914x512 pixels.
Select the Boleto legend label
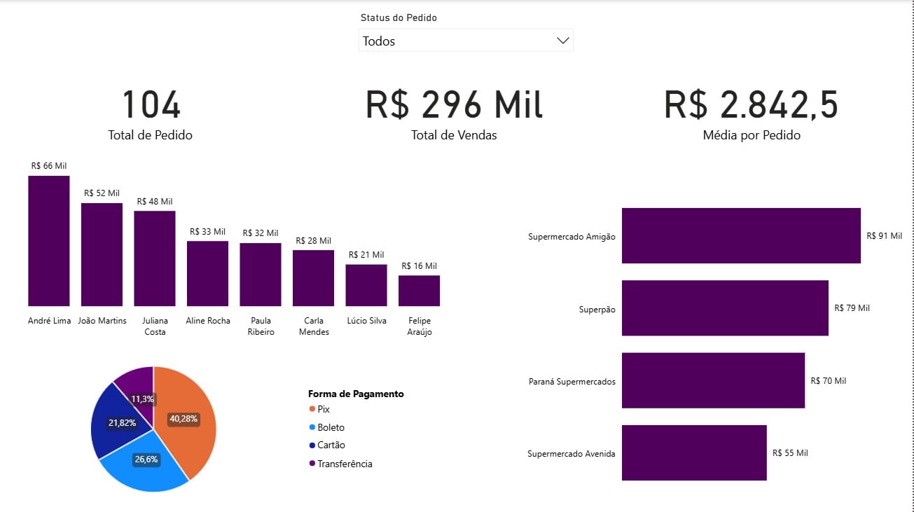331,427
